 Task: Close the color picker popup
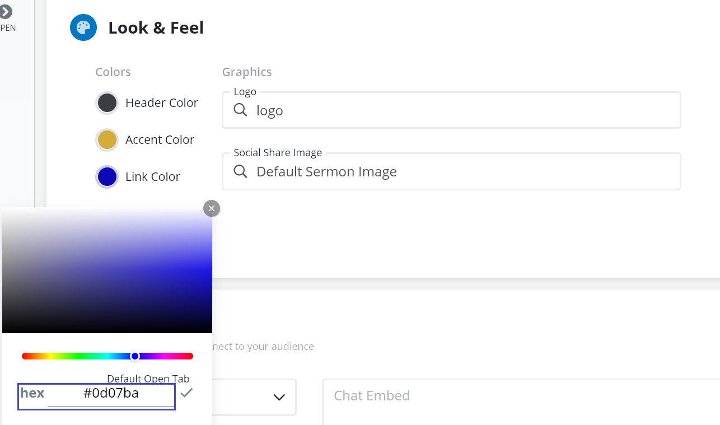(211, 208)
